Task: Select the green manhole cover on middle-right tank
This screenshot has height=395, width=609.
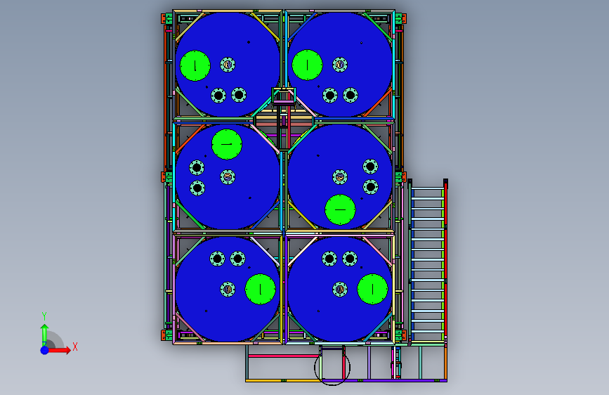Action: tap(340, 209)
